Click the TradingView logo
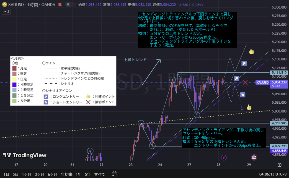This screenshot has height=178, width=289. (x=25, y=155)
